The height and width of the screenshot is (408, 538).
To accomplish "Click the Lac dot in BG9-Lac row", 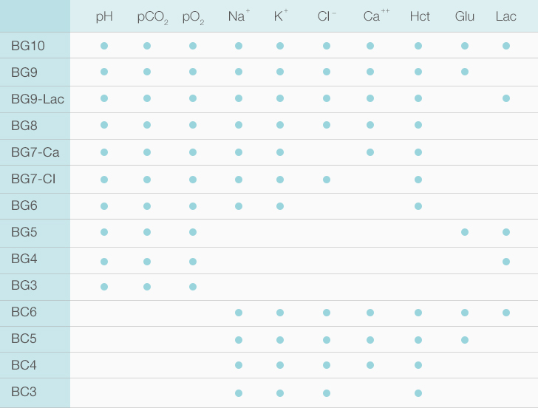I will coord(506,98).
